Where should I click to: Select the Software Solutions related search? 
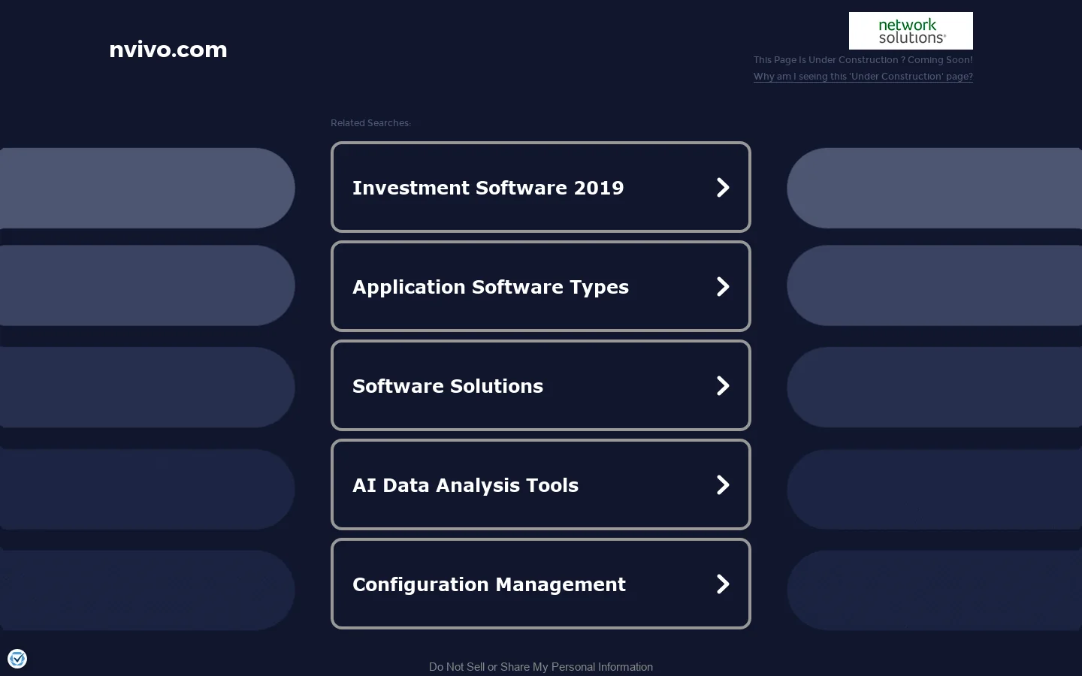pyautogui.click(x=541, y=385)
